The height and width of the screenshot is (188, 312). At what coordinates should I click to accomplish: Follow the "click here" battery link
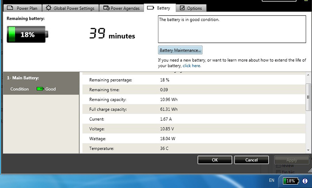pyautogui.click(x=191, y=66)
